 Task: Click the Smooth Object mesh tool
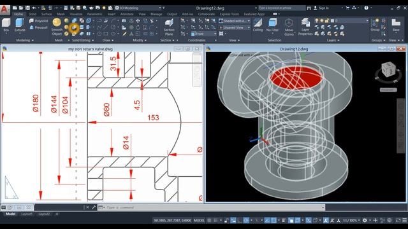click(57, 27)
